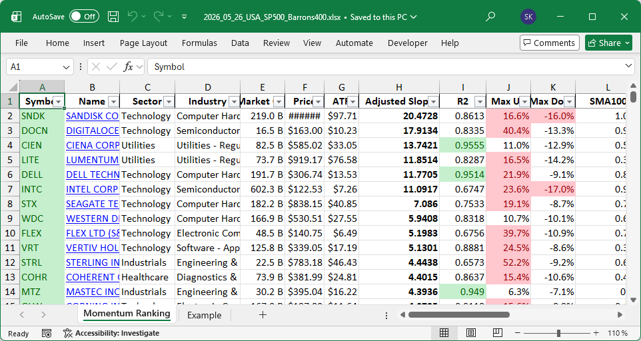Open the INTEL CORP hyperlink
The width and height of the screenshot is (641, 341).
pyautogui.click(x=93, y=190)
